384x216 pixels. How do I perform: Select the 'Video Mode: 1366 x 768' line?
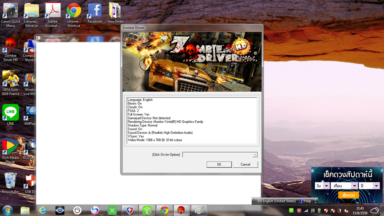click(155, 140)
